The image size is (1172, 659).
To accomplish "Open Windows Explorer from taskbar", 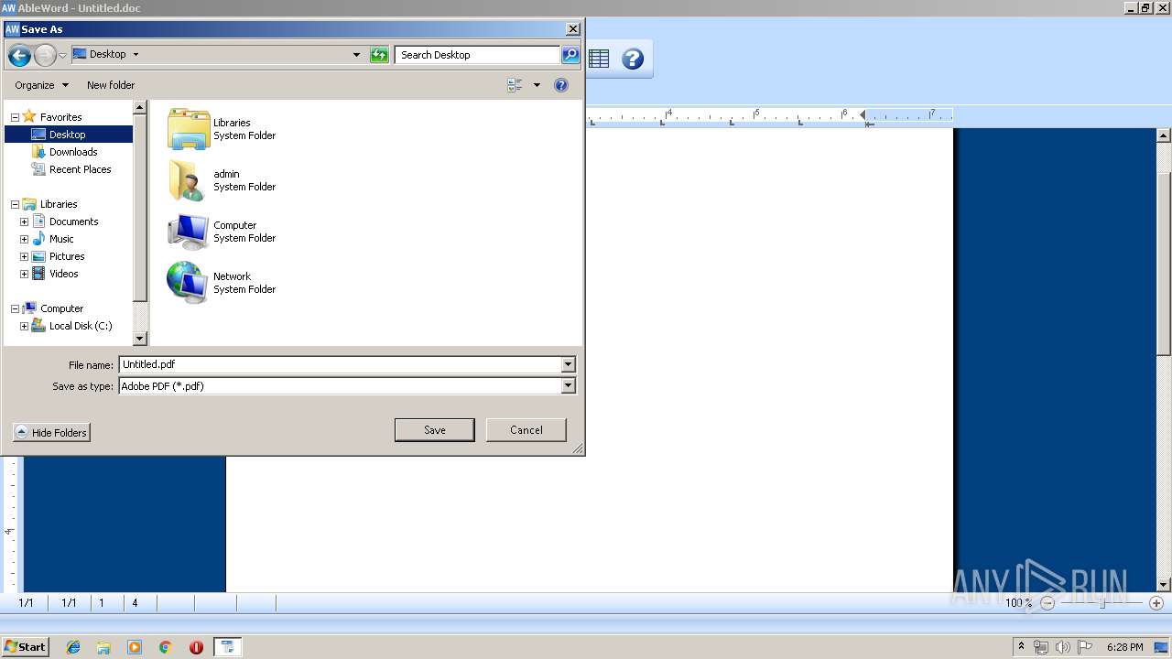I will pos(103,647).
